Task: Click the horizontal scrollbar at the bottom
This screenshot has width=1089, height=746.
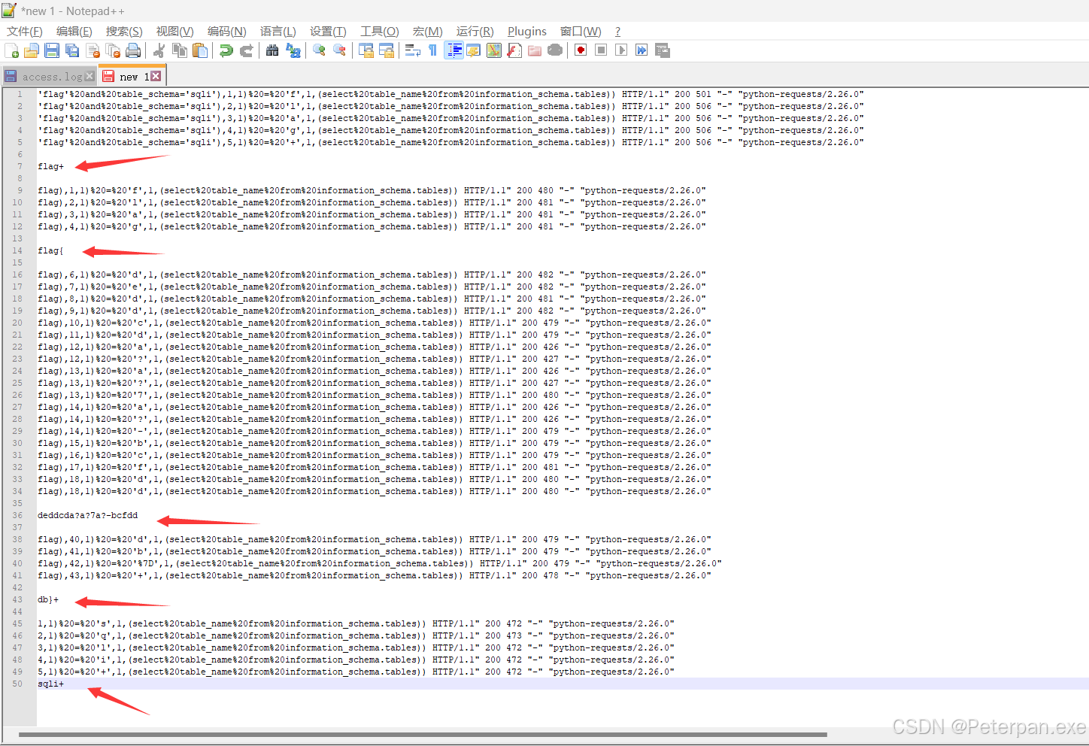Action: (x=423, y=734)
